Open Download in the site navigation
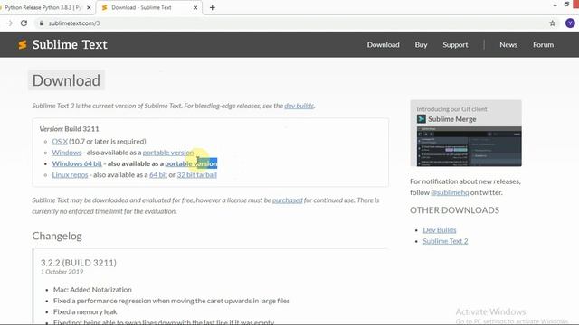The width and height of the screenshot is (579, 325). click(x=384, y=44)
